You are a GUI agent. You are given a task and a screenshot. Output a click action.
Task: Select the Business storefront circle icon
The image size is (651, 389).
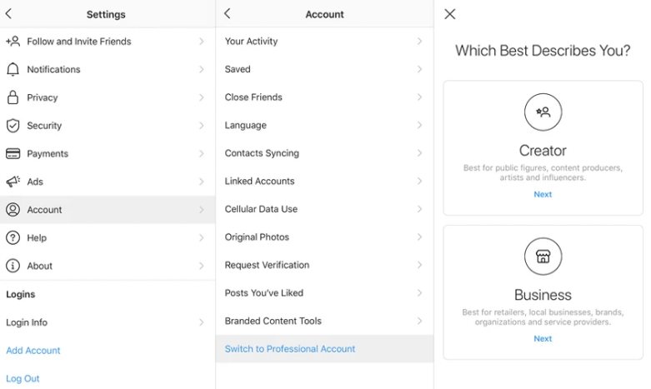click(x=543, y=256)
